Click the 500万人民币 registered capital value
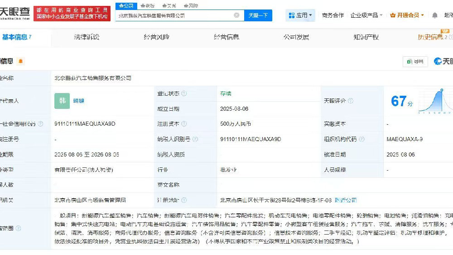 [236, 124]
